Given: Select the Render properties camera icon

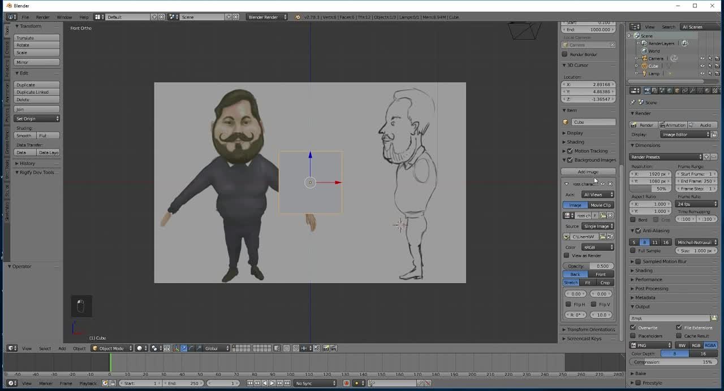Looking at the screenshot, I should coord(648,90).
